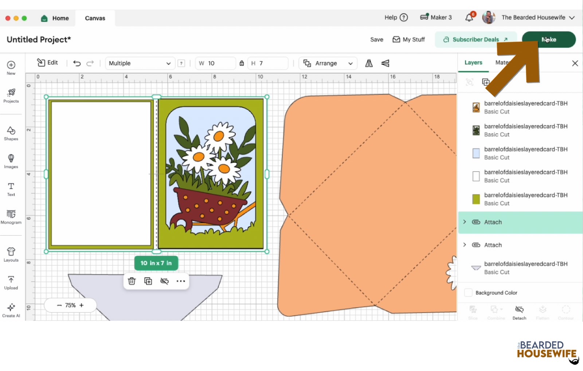
Task: Open the New project tool in the sidebar
Action: point(11,68)
